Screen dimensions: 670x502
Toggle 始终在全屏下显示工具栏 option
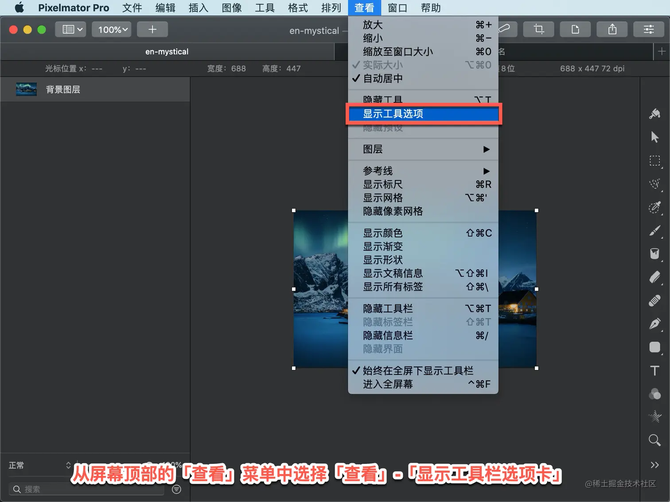pos(423,371)
